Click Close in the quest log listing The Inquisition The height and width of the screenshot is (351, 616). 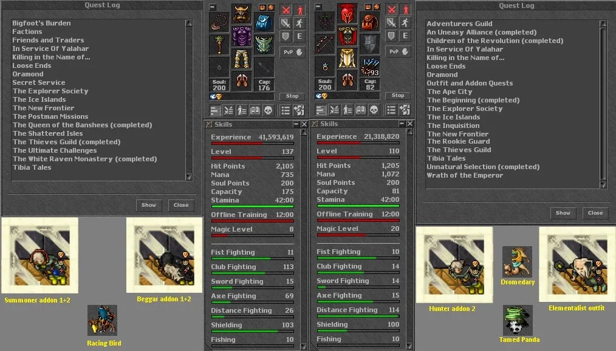click(x=595, y=213)
